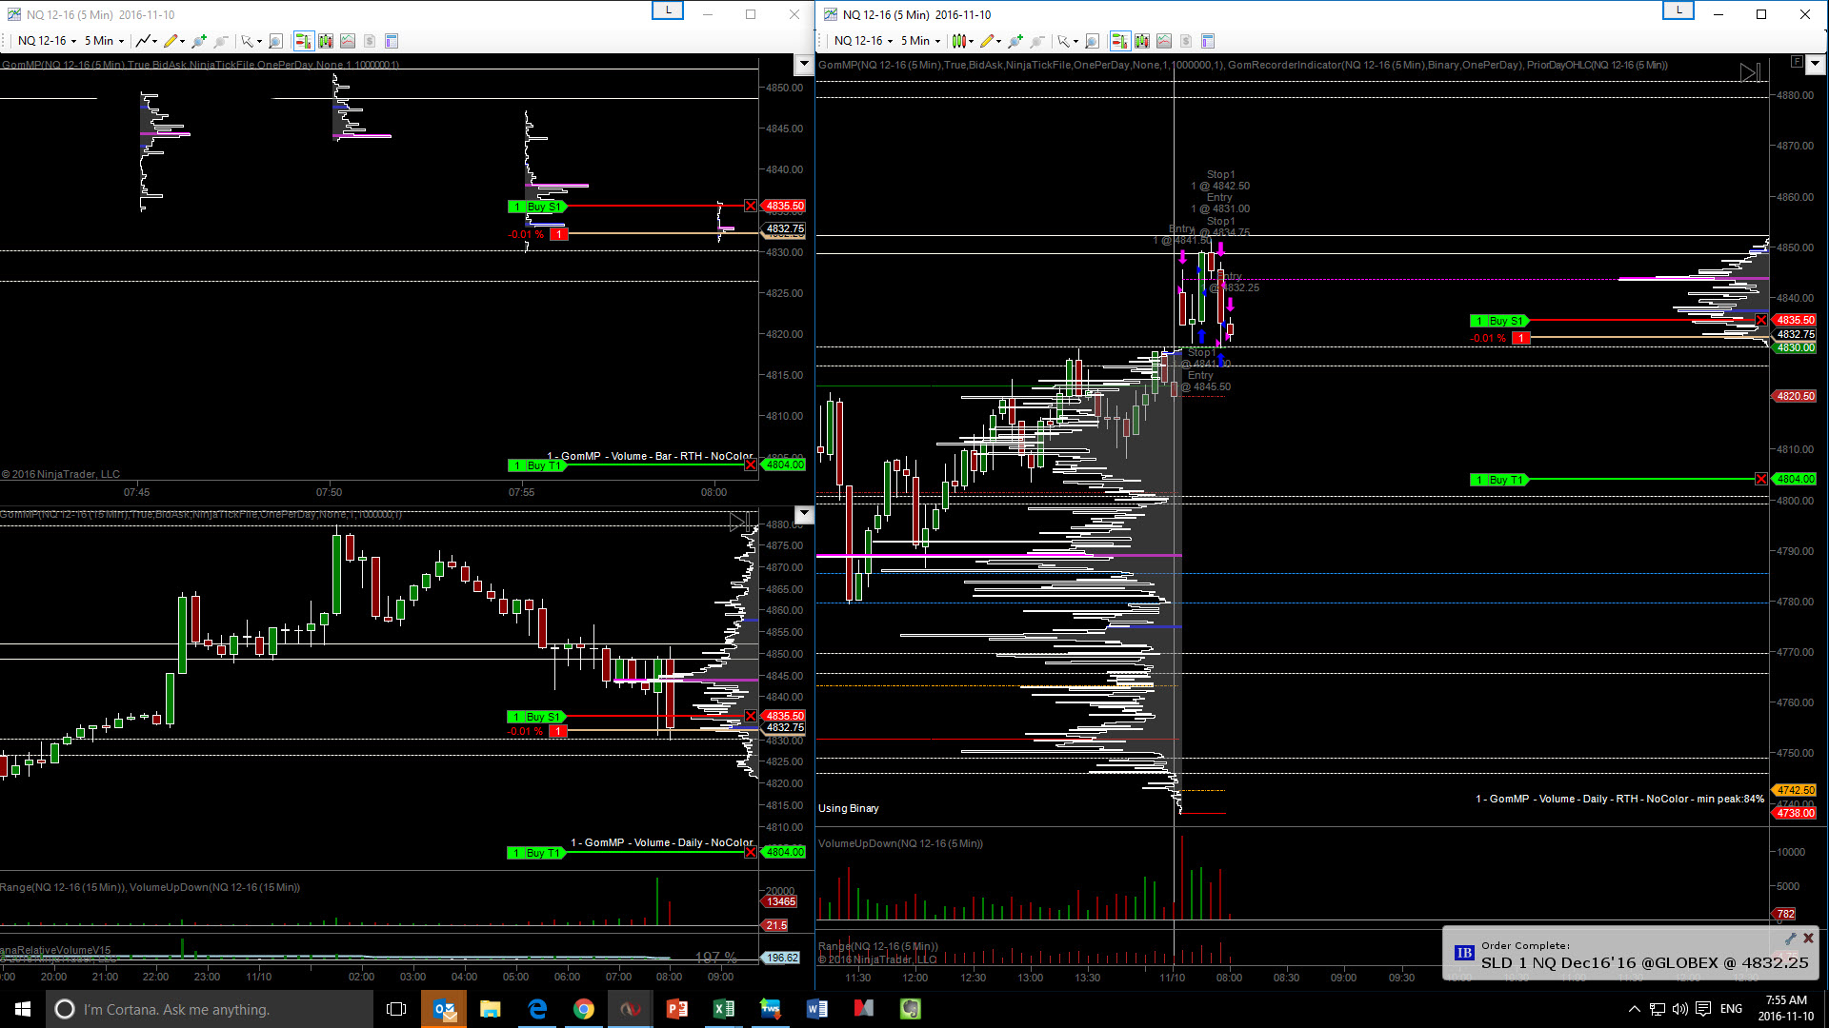
Task: Open the 5 Min interval dropdown in left window
Action: pos(104,41)
